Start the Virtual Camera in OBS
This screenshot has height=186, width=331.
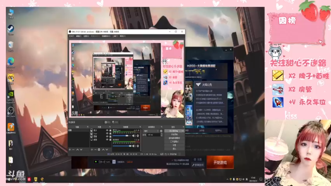(x=174, y=138)
